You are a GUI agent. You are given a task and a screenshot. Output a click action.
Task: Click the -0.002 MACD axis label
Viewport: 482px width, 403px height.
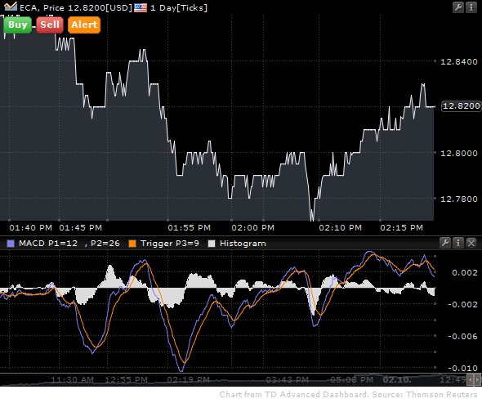click(462, 305)
